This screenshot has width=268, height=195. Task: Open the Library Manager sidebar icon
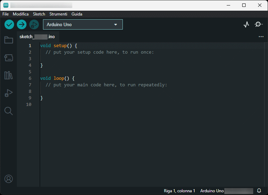pyautogui.click(x=9, y=75)
